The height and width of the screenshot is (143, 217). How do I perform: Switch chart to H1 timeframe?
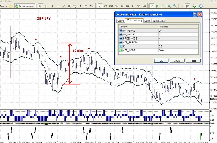[x=122, y=6]
